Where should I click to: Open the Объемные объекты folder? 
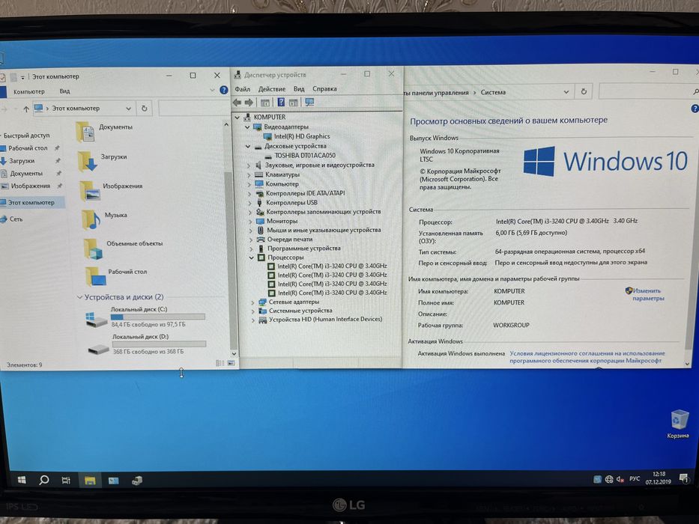click(x=123, y=249)
